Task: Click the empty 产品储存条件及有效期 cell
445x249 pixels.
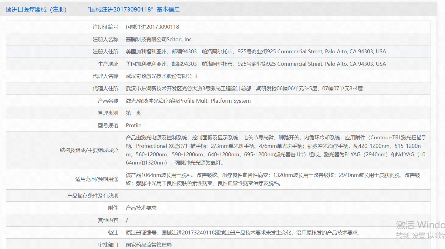Action: coord(276,196)
